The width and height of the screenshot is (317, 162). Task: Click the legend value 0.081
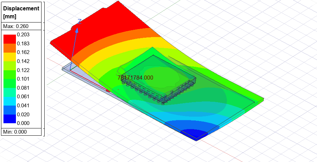coord(23,88)
